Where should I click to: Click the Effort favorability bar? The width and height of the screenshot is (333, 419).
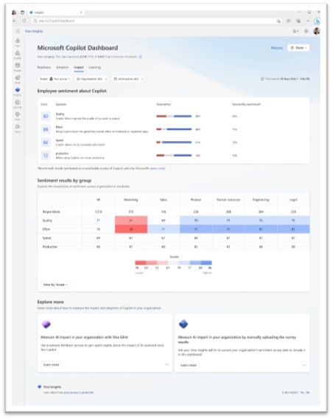[x=174, y=129]
